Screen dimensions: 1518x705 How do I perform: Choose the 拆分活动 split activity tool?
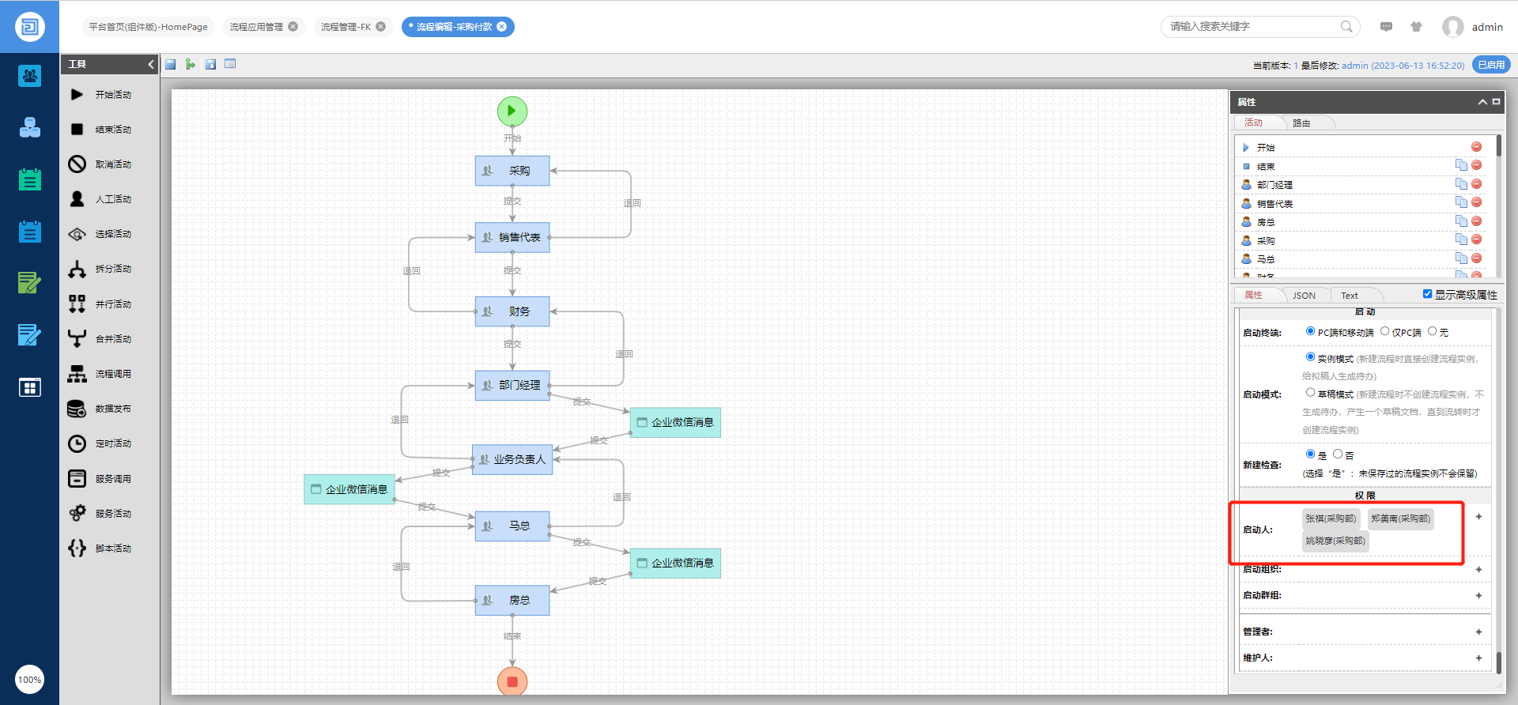[112, 269]
